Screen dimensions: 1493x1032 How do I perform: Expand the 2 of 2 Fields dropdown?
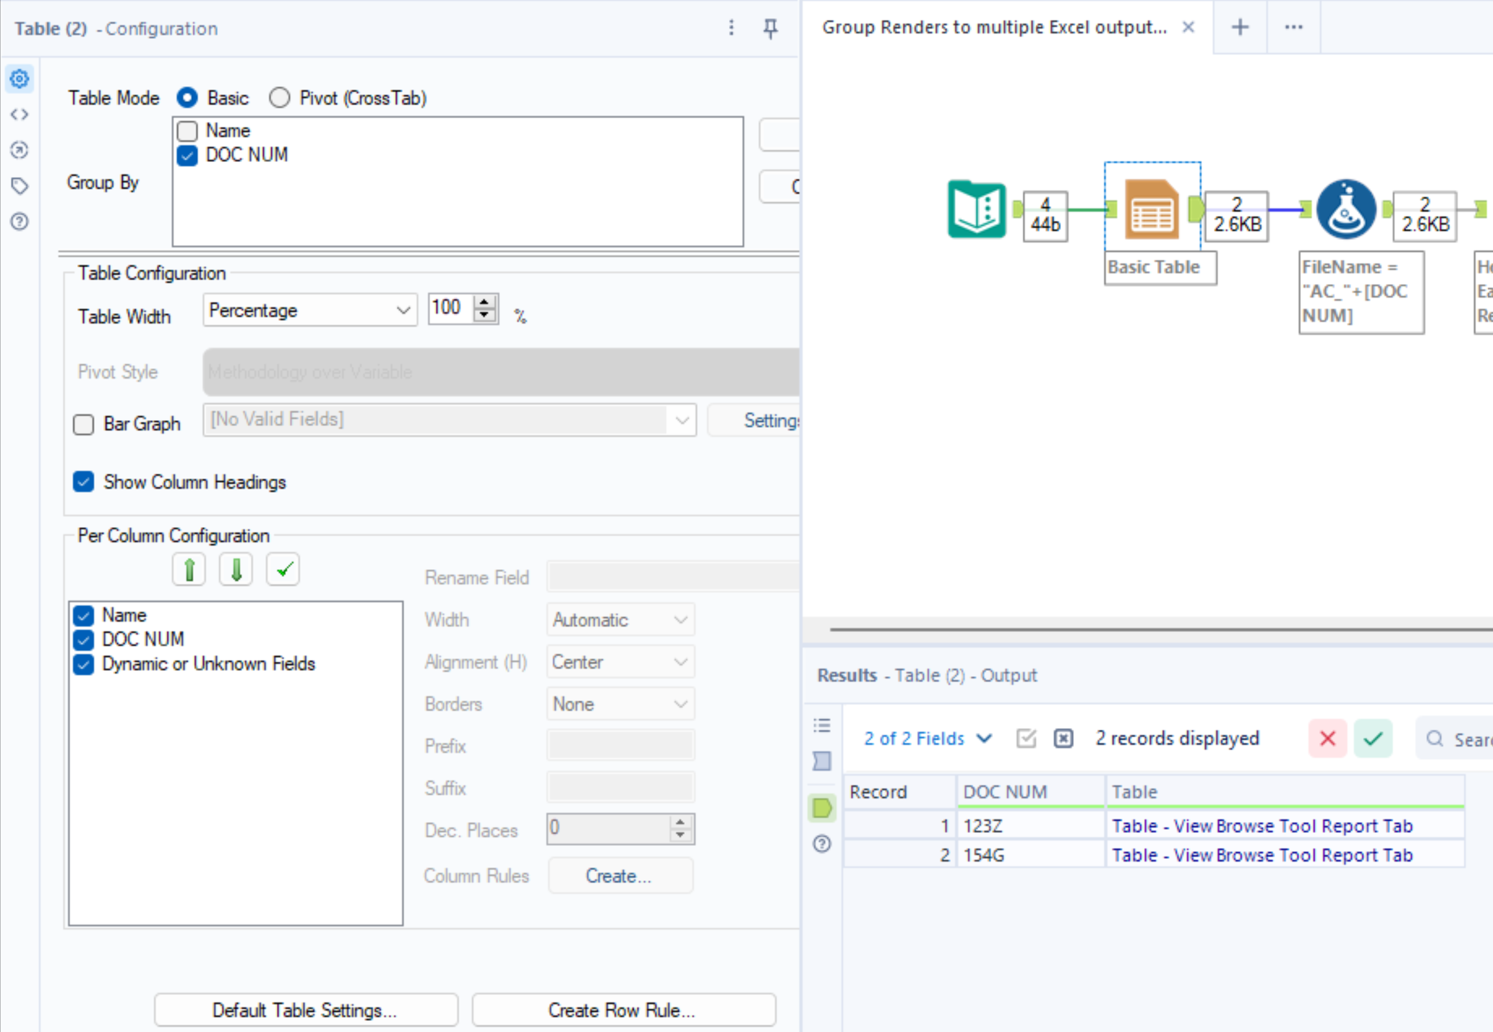(x=927, y=738)
